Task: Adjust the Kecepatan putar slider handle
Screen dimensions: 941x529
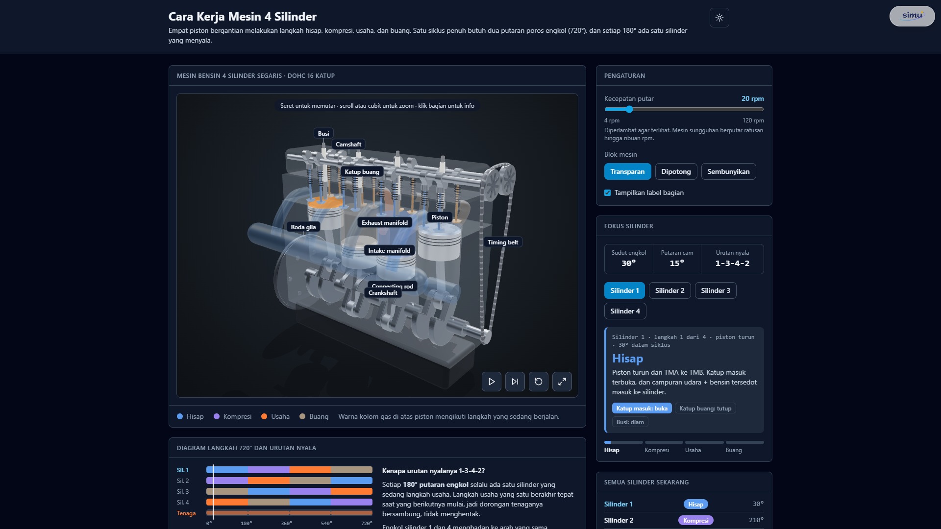Action: coord(629,109)
